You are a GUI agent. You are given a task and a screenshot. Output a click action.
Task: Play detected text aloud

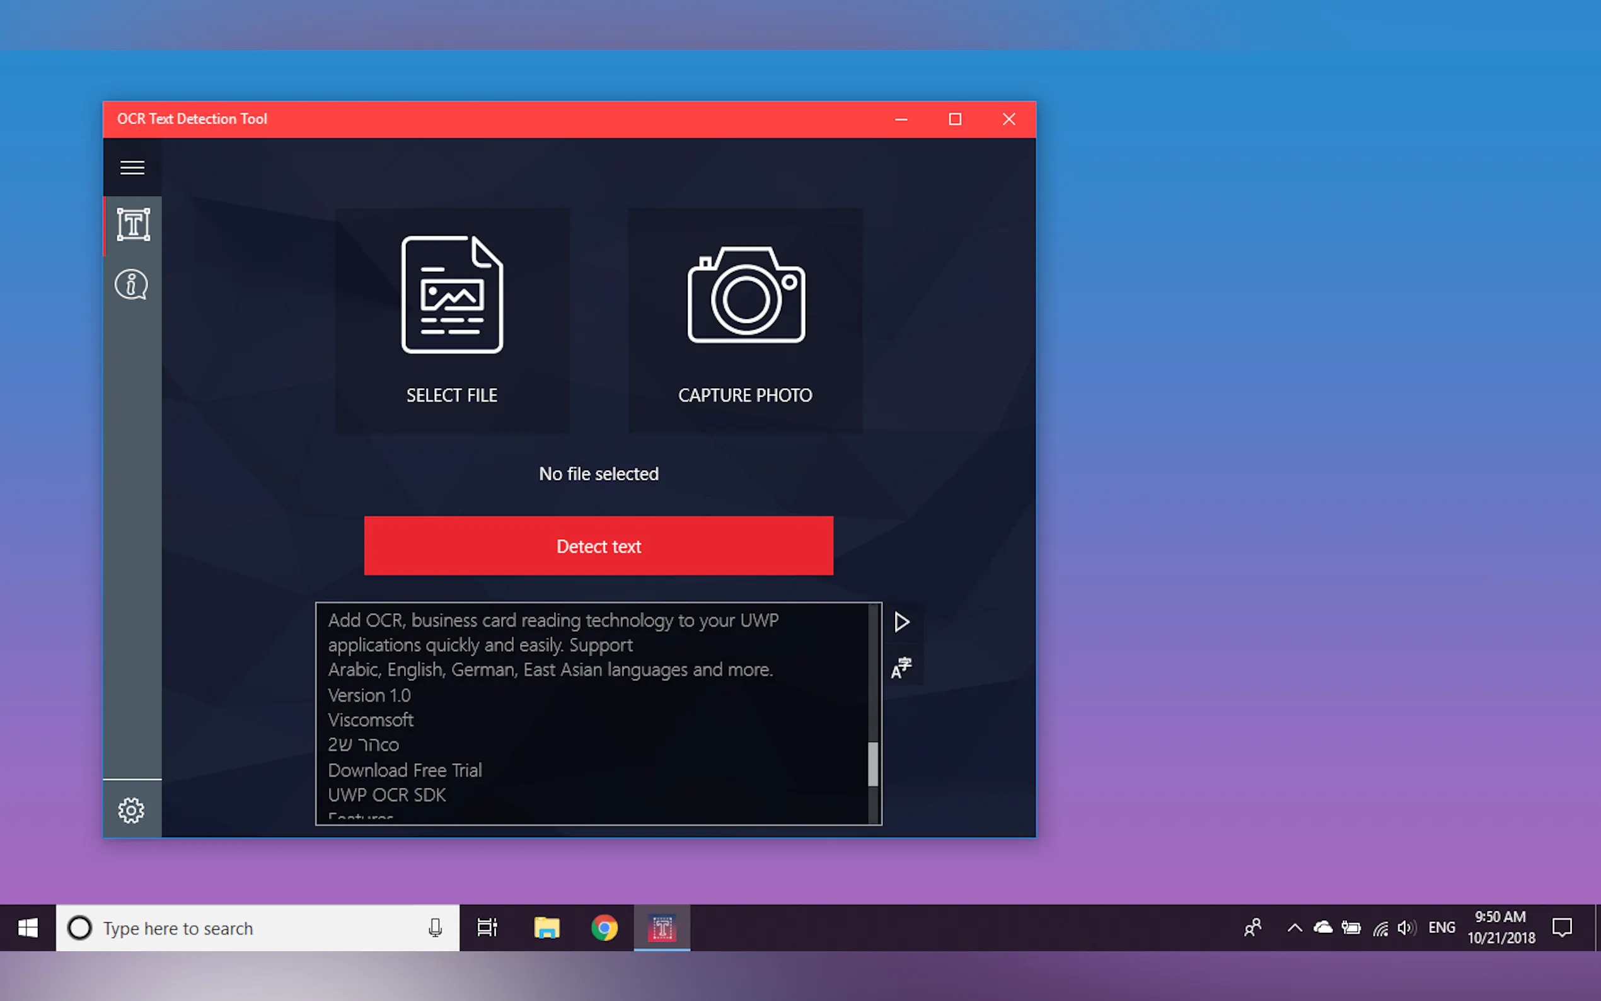click(x=901, y=622)
